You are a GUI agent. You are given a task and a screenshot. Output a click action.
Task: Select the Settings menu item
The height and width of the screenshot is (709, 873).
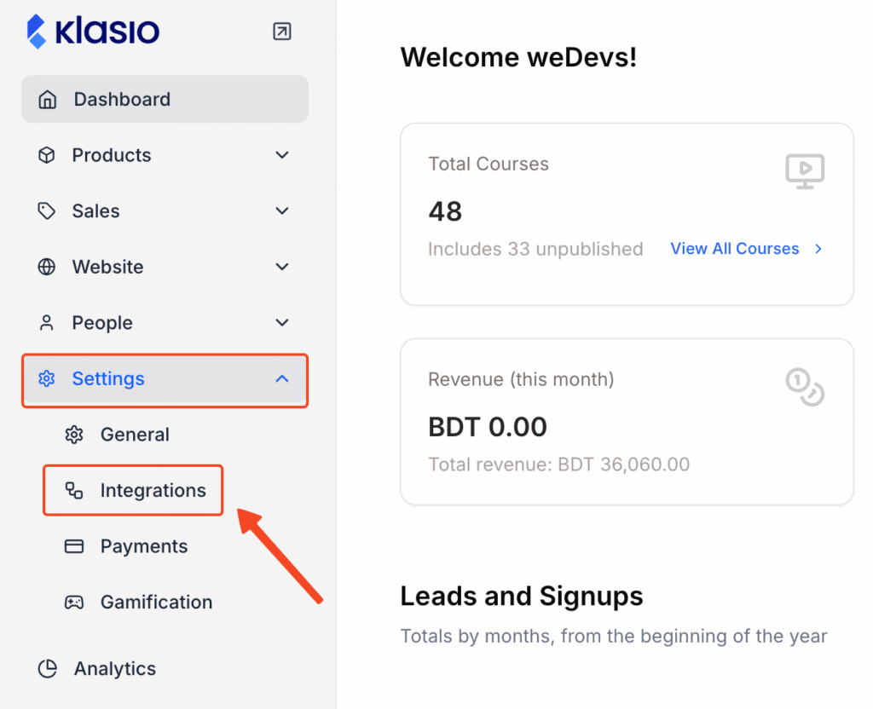tap(165, 381)
